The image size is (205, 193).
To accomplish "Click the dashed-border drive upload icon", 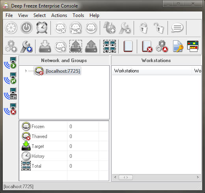I will coord(76,46).
